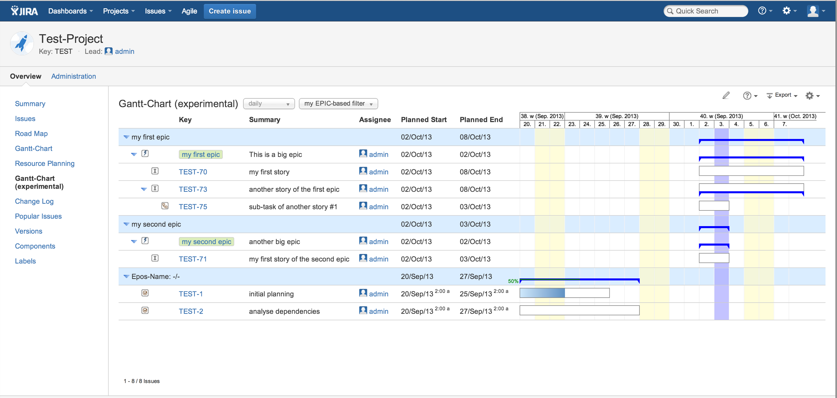The image size is (837, 398).
Task: Click the TEST-1 progress bar in Gantt chart
Action: 565,293
